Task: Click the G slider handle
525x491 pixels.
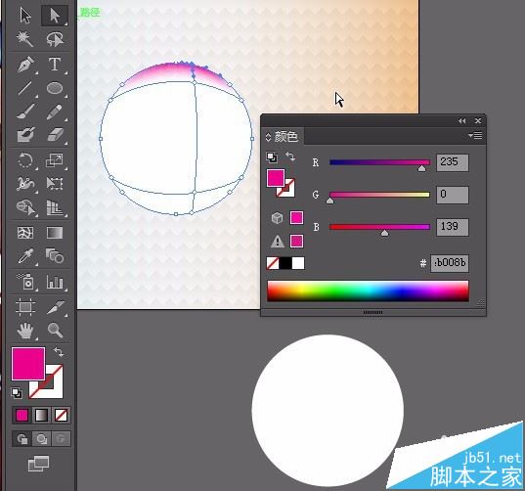Action: [x=330, y=201]
